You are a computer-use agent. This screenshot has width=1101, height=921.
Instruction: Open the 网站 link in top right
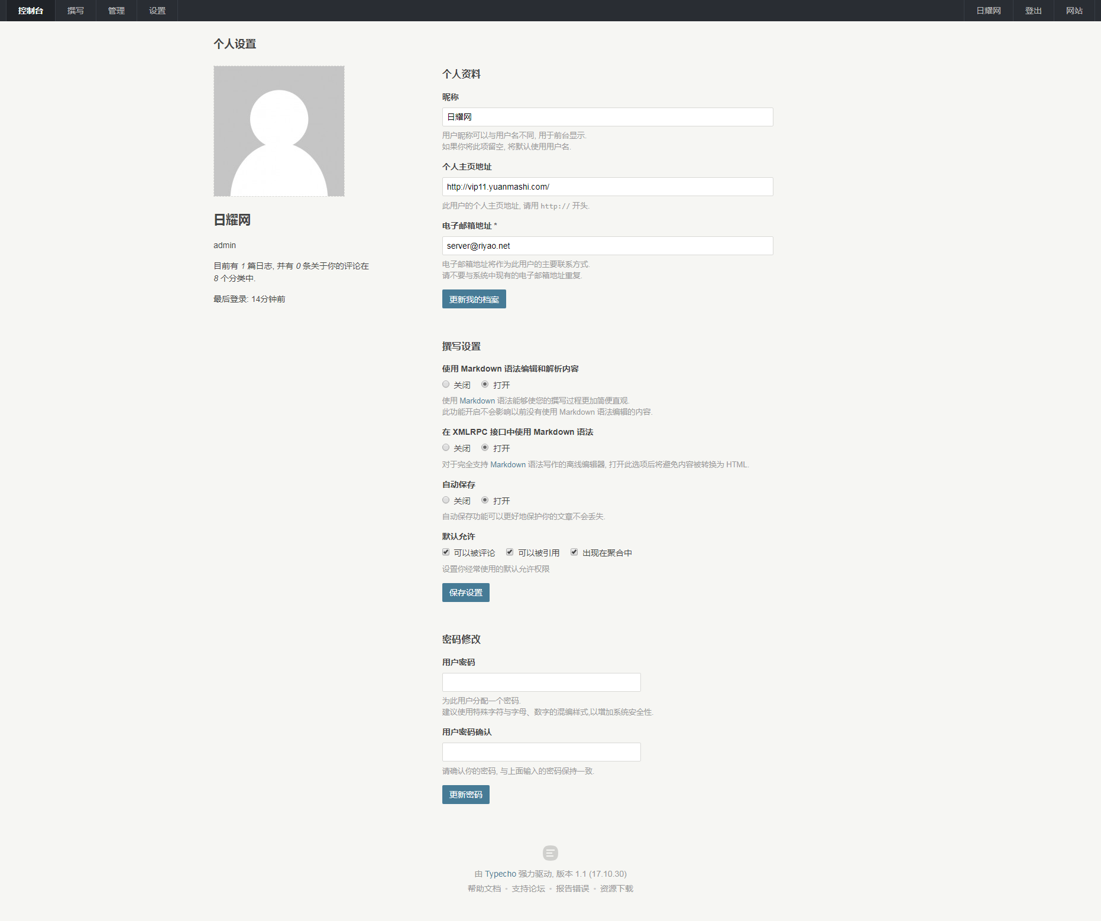[1074, 11]
